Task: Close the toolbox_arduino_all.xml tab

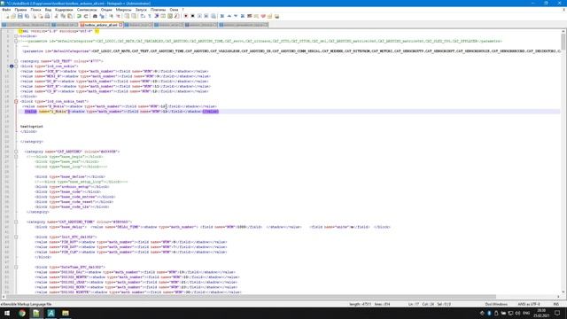Action: click(x=120, y=25)
